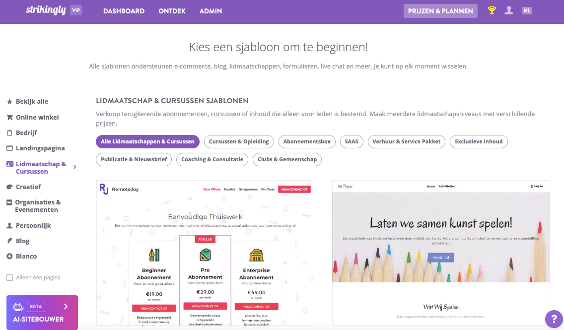Go to Dashboard in top navigation
The image size is (564, 330).
point(124,11)
